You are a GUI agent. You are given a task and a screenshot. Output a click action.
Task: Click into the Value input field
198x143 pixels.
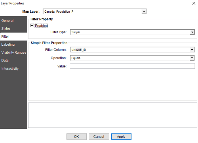click(132, 66)
